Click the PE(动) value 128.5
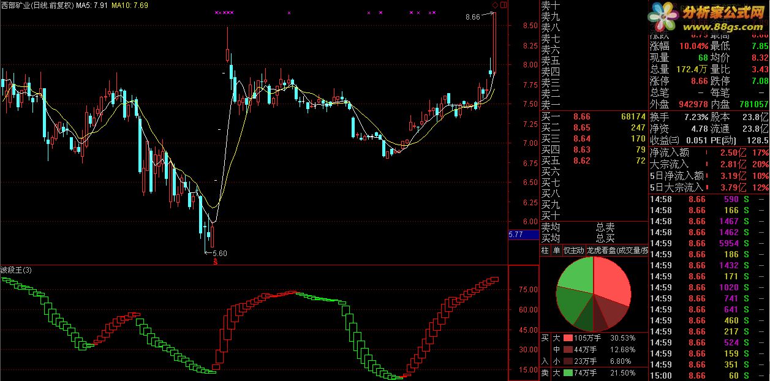Screen dimensions: 770x381 (x=757, y=140)
